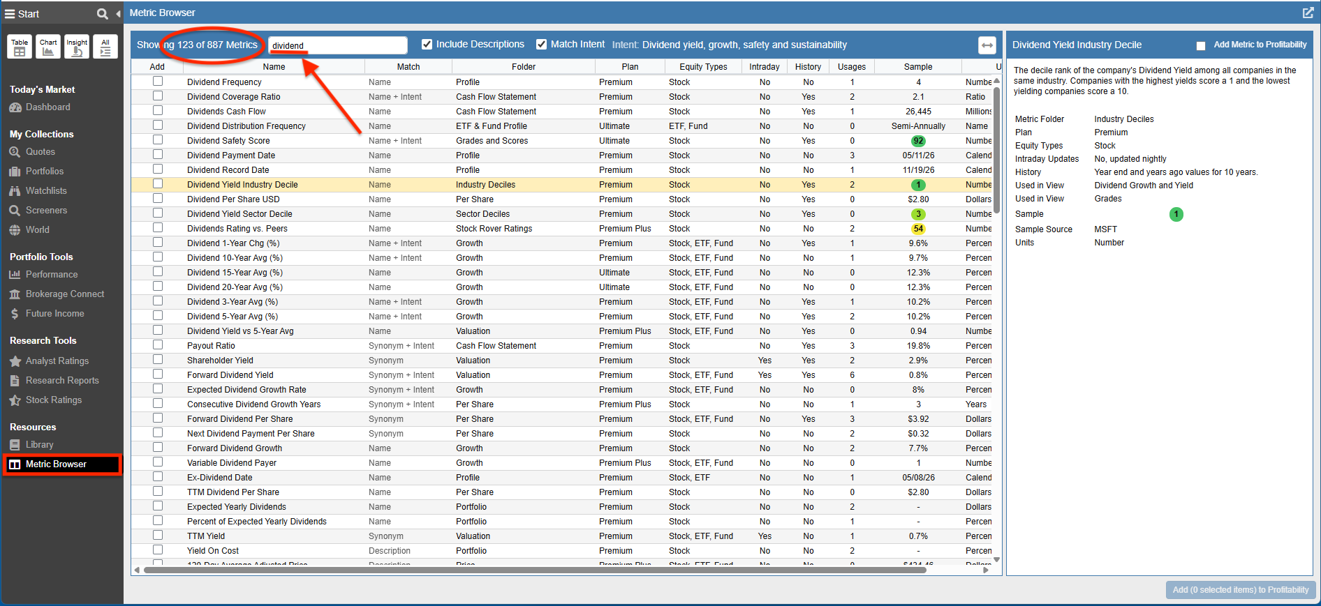Uncheck Include Descriptions checkbox
This screenshot has width=1321, height=606.
pos(427,45)
